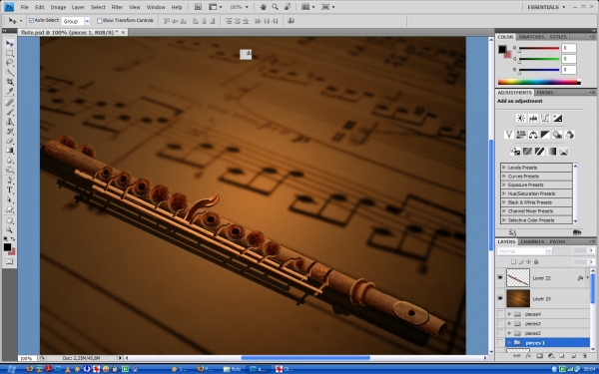The width and height of the screenshot is (599, 374).
Task: Expand the pieces2 layer group
Action: pyautogui.click(x=509, y=333)
